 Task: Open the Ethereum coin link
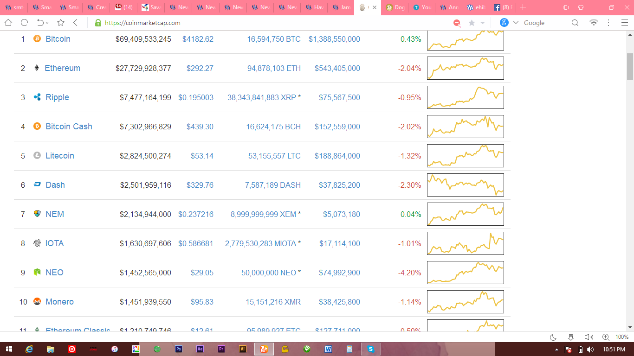[x=62, y=68]
